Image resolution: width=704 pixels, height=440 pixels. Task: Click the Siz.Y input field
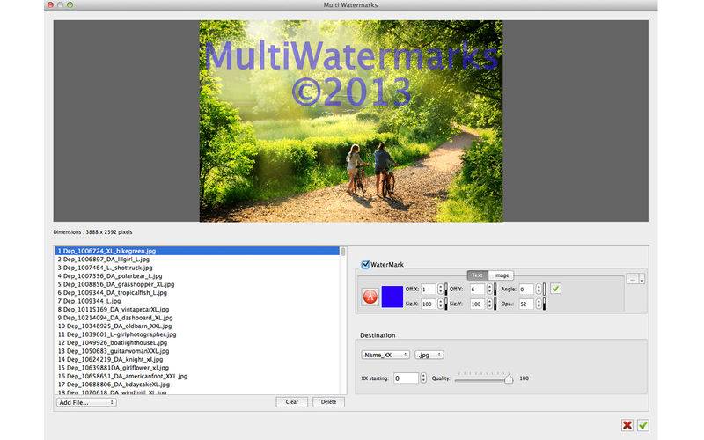[x=477, y=304]
